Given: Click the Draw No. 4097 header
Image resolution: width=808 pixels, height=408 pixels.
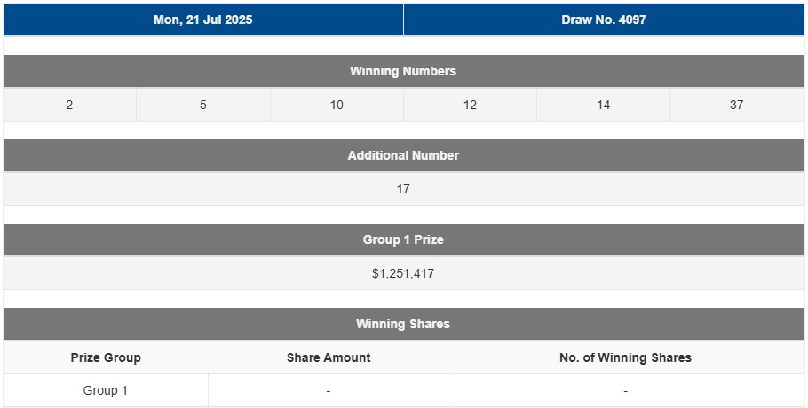Looking at the screenshot, I should pyautogui.click(x=604, y=20).
